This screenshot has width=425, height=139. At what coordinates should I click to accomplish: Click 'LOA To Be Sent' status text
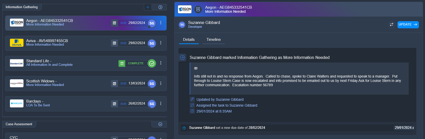38,105
